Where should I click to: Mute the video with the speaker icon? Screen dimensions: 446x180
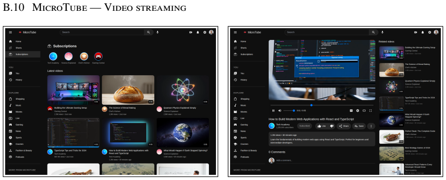[x=279, y=110]
